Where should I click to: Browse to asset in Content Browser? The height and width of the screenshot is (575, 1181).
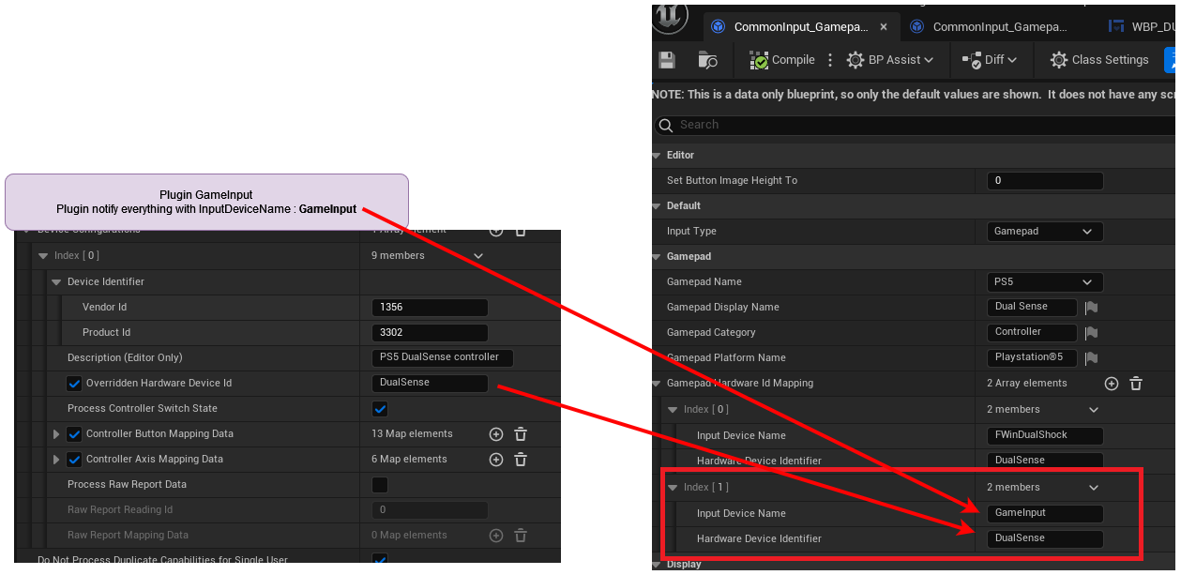[708, 60]
